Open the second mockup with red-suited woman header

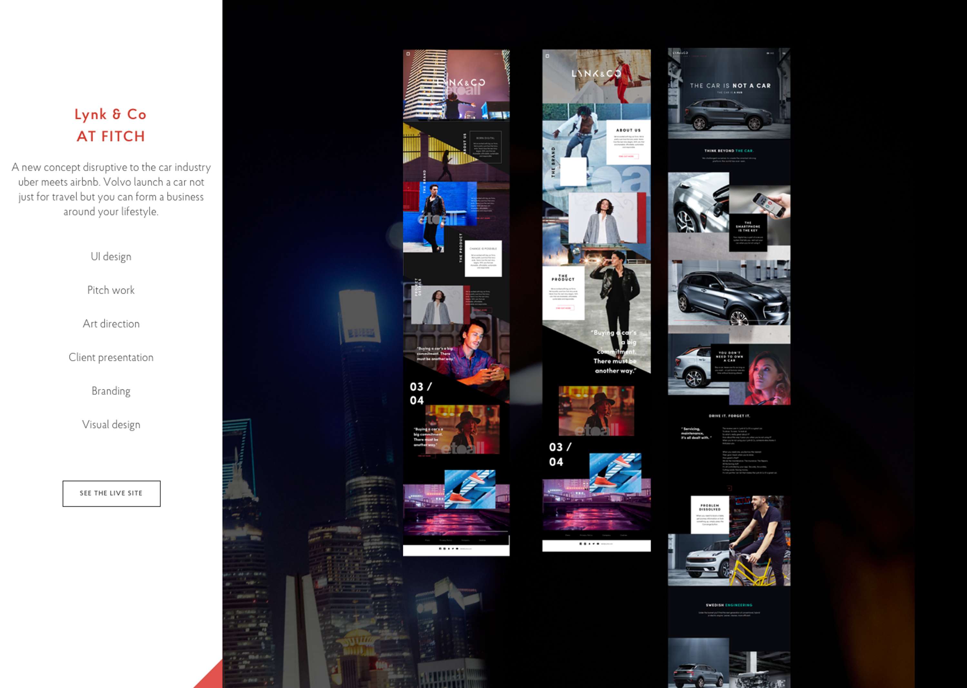click(596, 300)
